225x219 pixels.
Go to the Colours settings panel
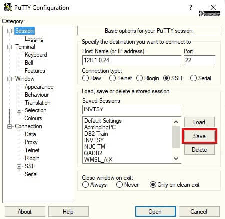coord(33,118)
